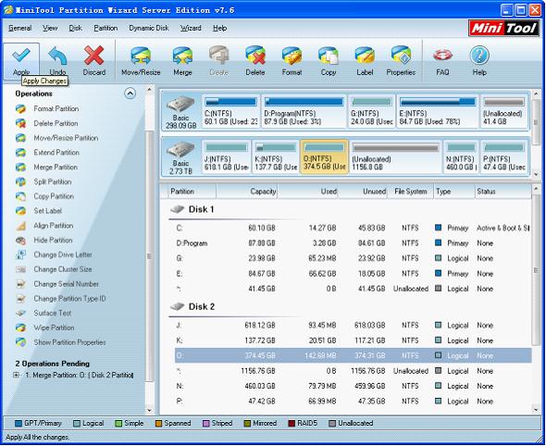Open partition Properties from the toolbar

401,61
